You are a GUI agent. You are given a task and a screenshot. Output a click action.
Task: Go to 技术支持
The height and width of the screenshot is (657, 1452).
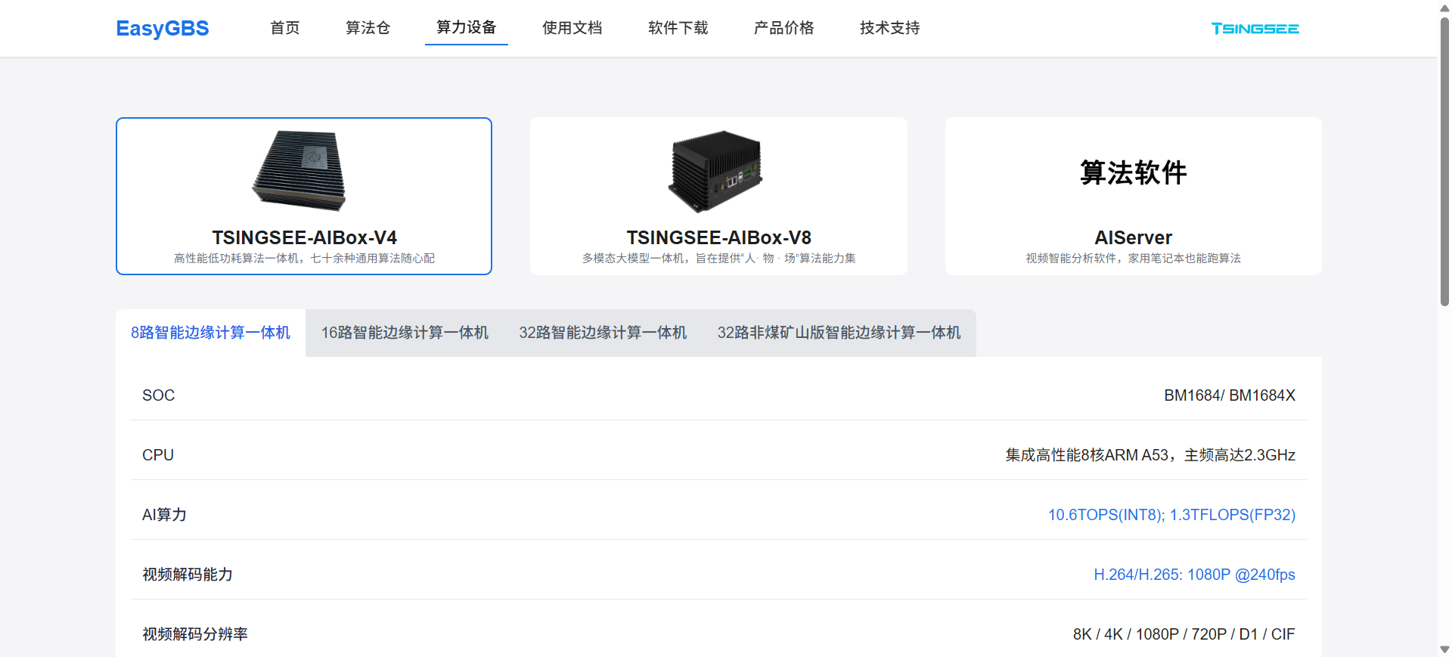coord(890,28)
